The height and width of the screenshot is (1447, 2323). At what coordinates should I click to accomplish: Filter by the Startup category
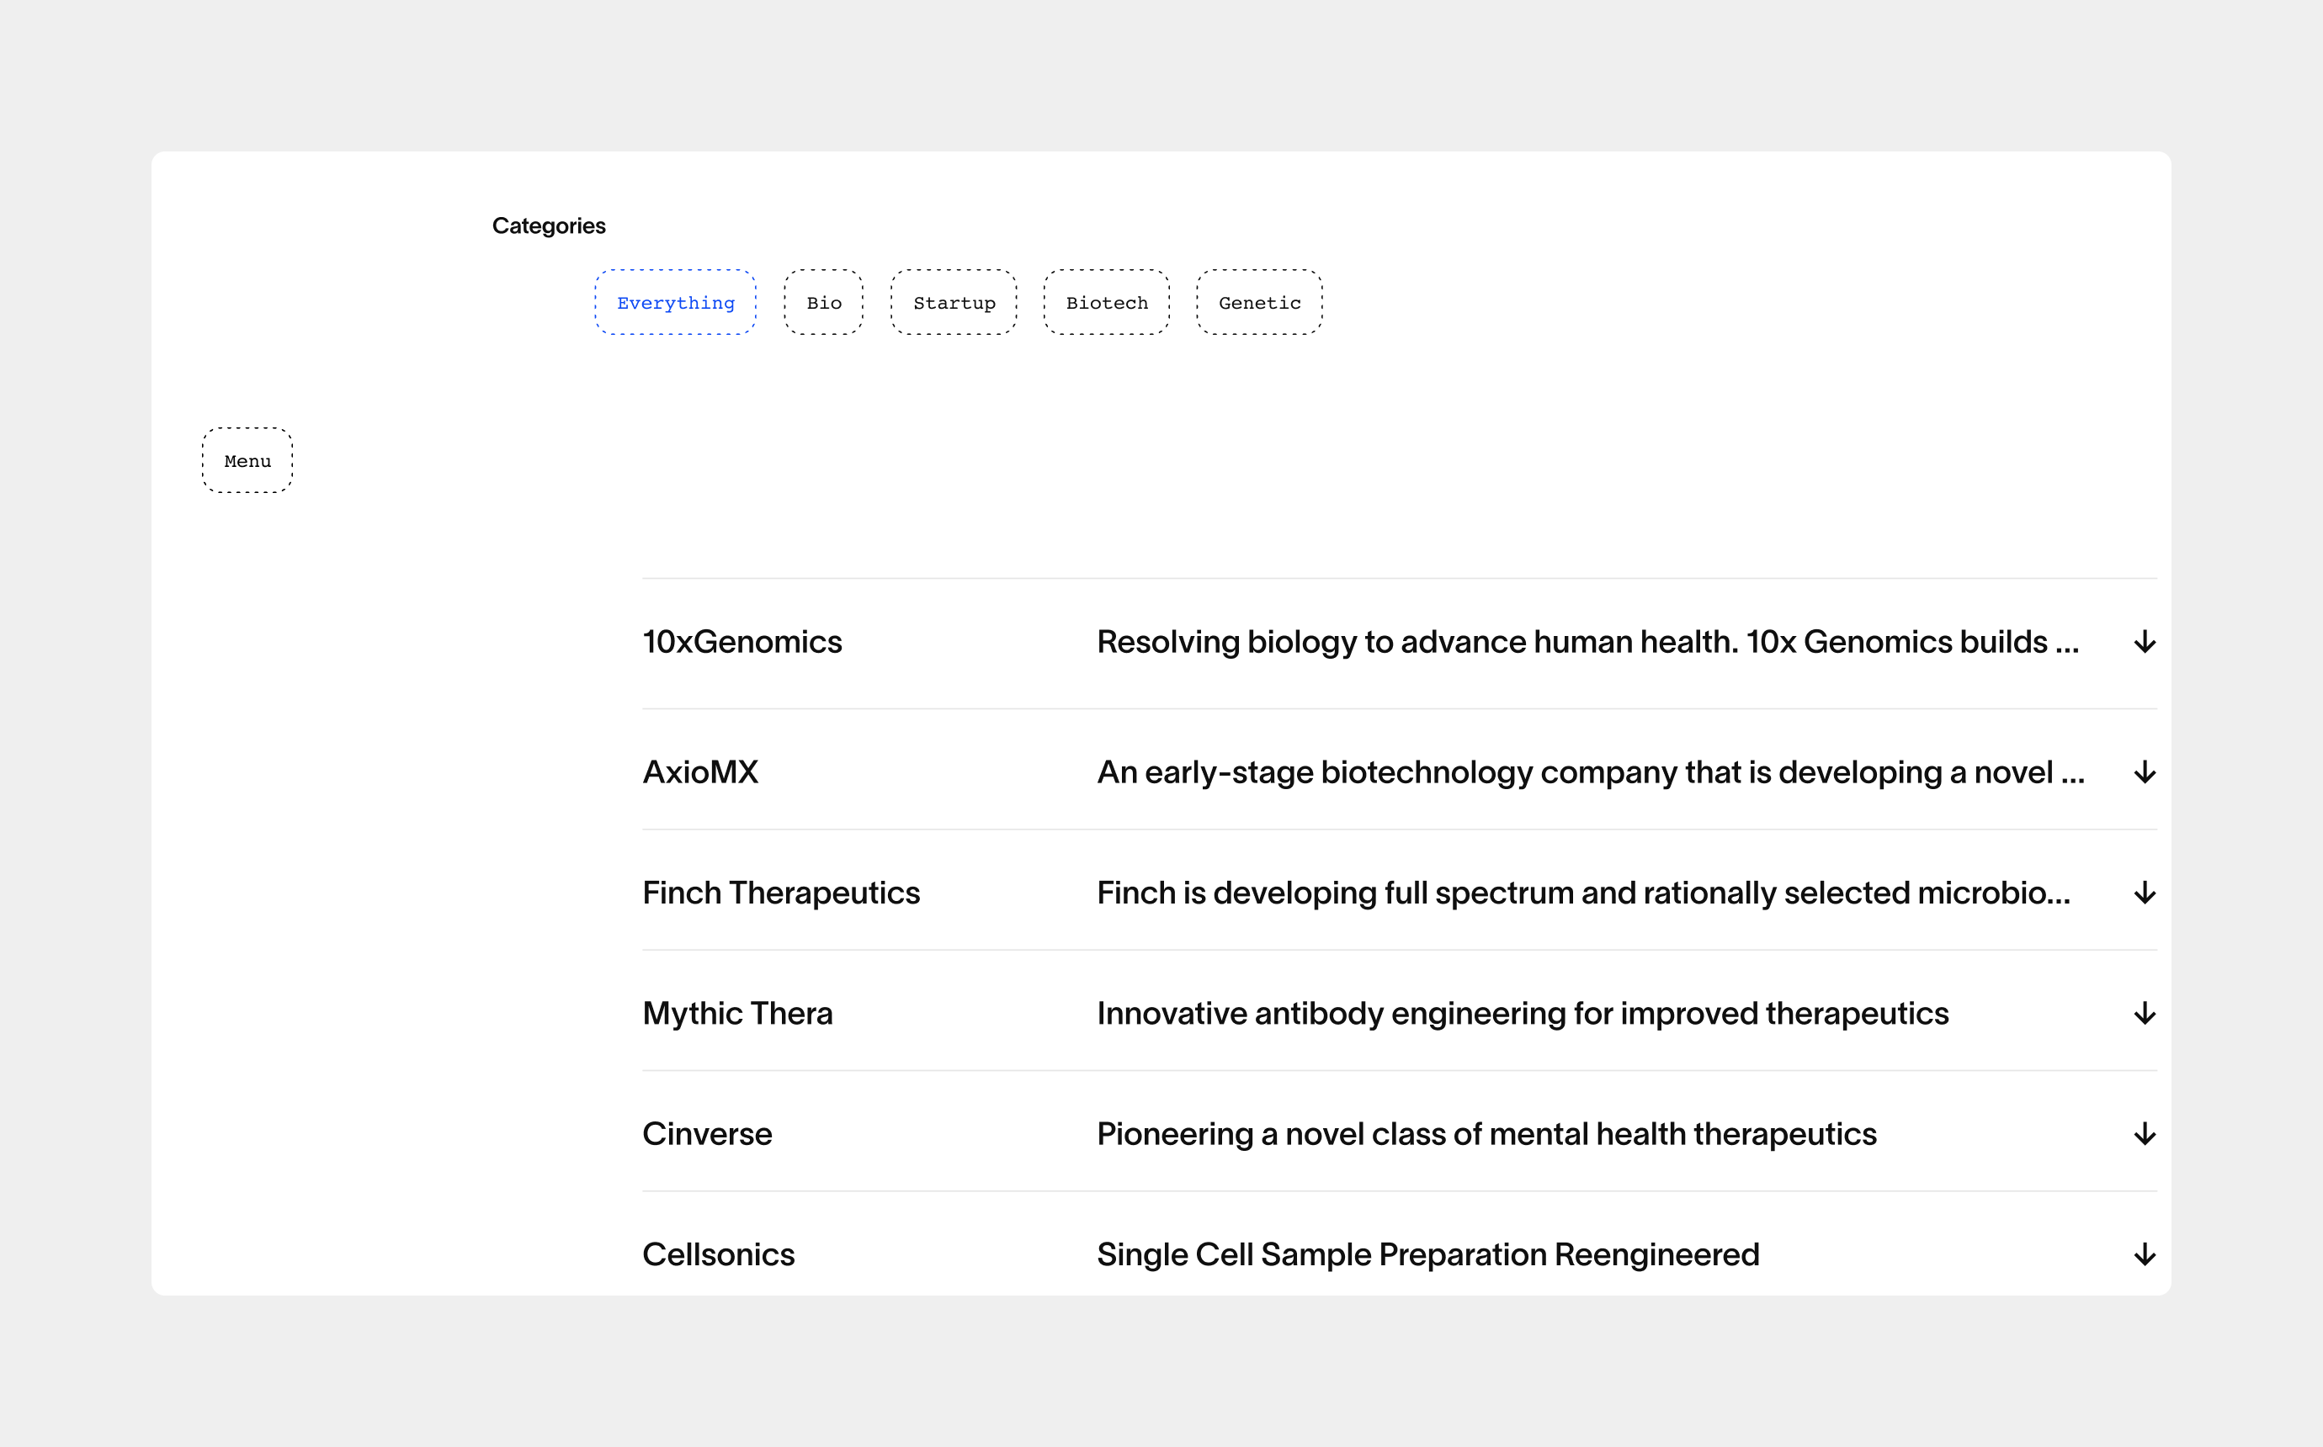[x=954, y=302]
